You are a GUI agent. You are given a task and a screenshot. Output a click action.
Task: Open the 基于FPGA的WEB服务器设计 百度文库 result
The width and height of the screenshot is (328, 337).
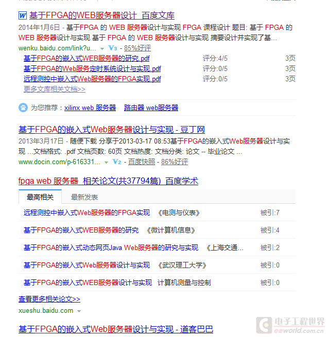(x=102, y=15)
